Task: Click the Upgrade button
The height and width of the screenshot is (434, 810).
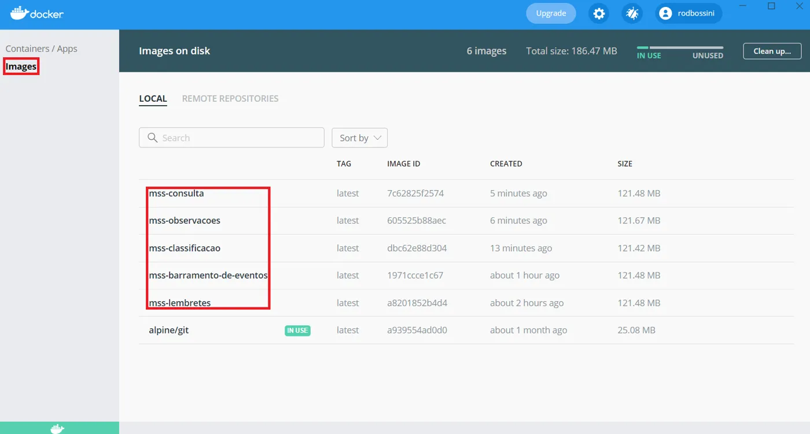Action: pyautogui.click(x=551, y=13)
